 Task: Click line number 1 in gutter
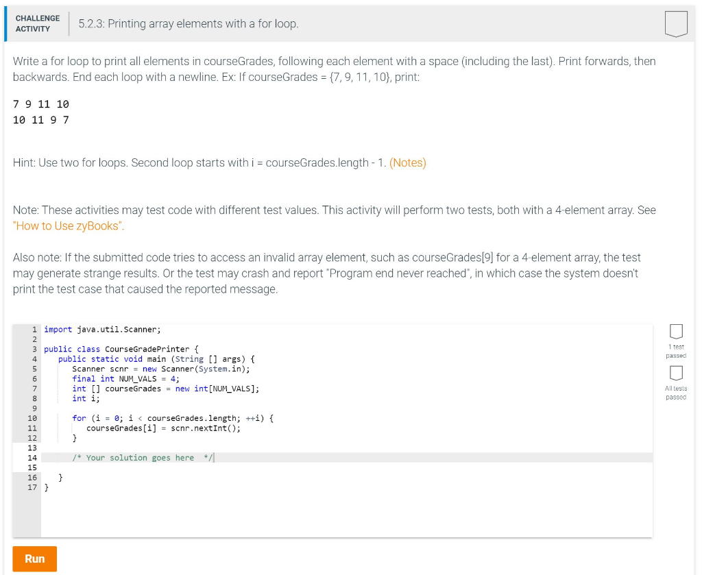tap(34, 330)
